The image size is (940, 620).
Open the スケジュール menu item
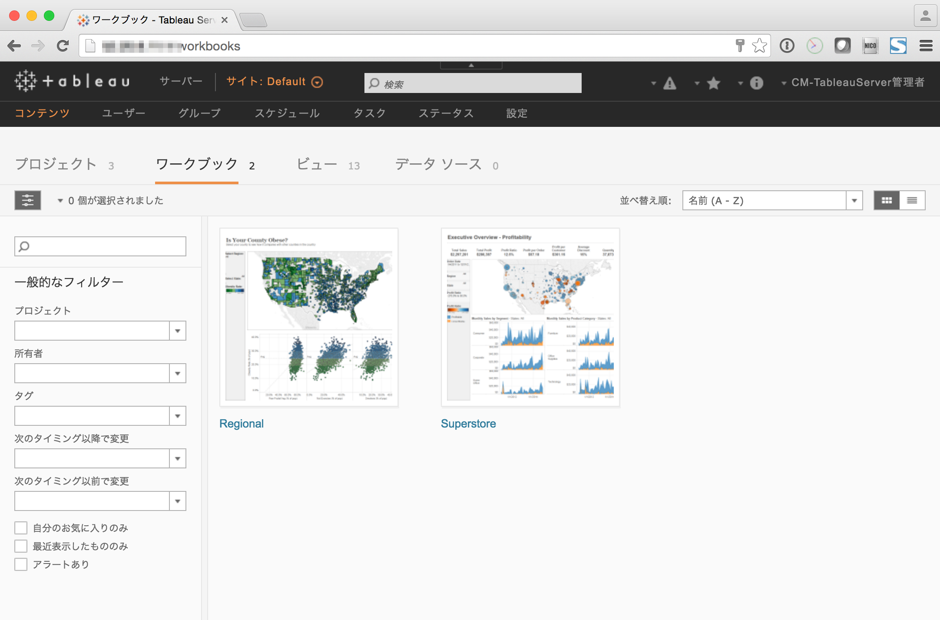[x=288, y=113]
